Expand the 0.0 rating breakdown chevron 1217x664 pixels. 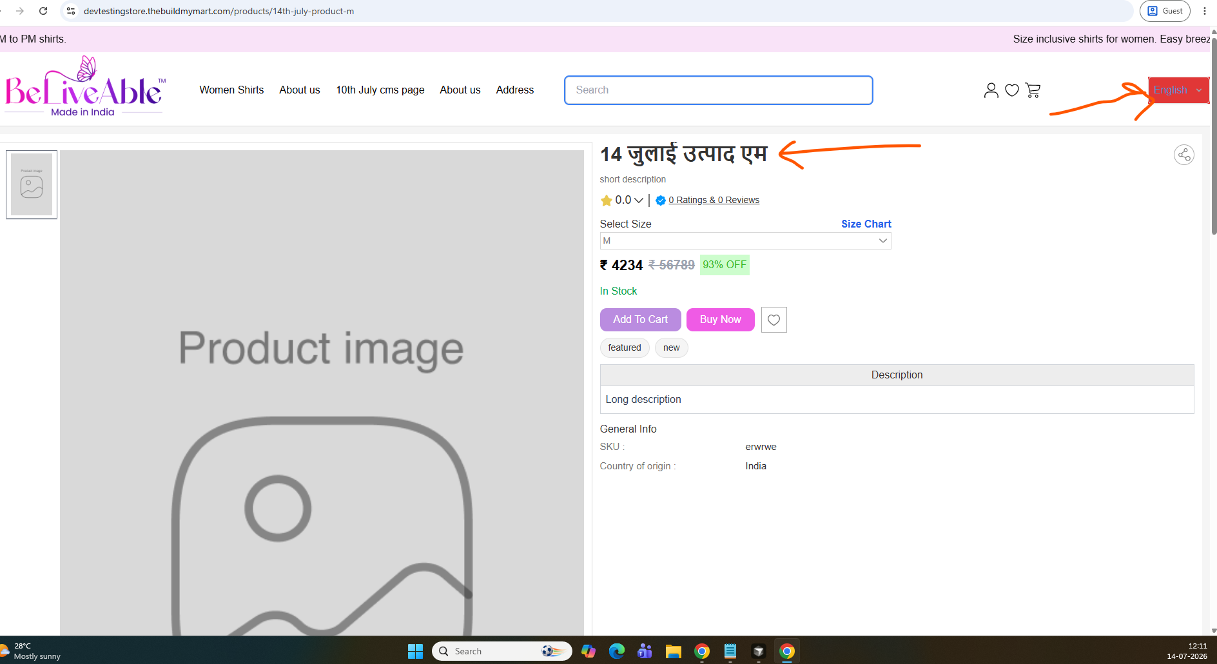(639, 200)
